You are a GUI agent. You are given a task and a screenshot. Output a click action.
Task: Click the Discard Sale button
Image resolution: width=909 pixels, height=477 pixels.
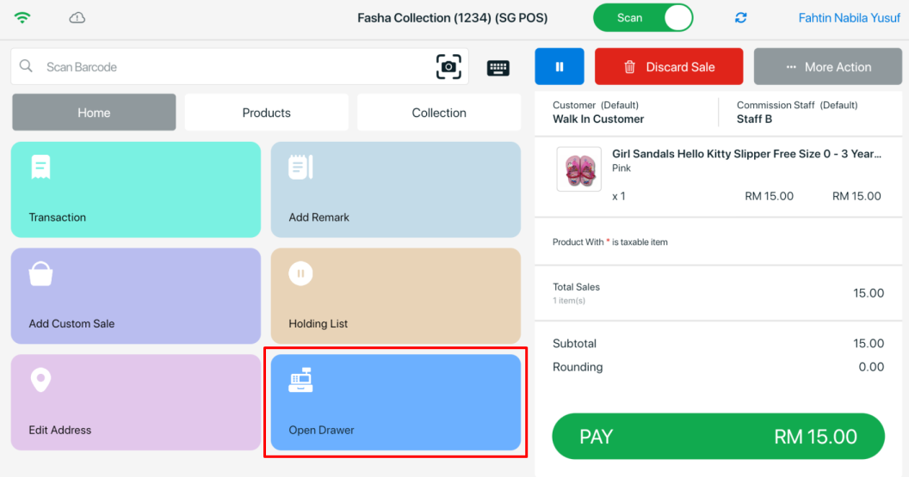[x=668, y=67]
